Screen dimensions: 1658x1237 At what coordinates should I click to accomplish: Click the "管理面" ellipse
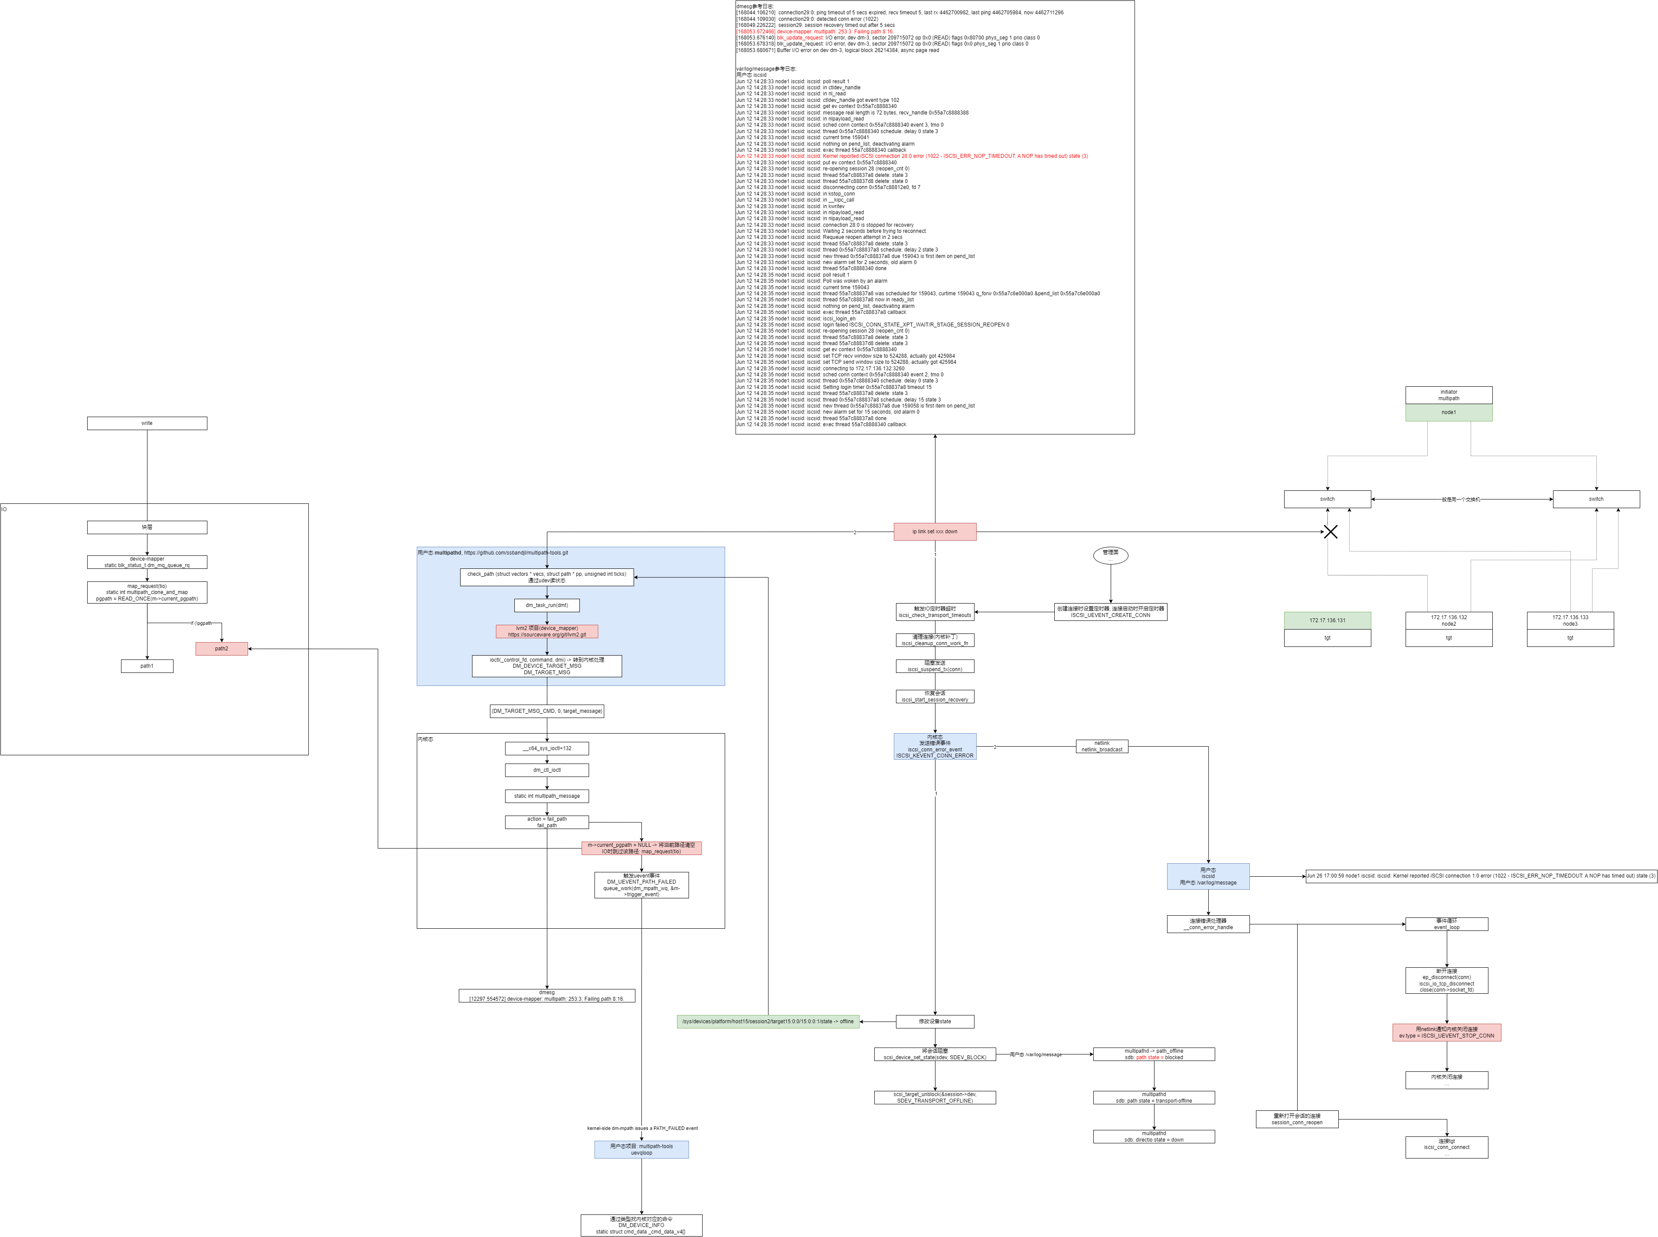(x=1111, y=555)
